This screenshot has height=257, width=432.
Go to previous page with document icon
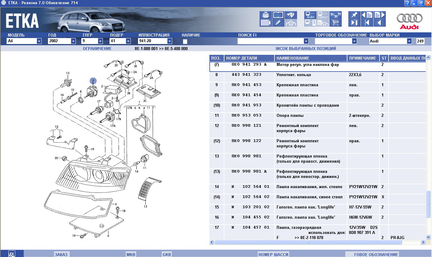pyautogui.click(x=367, y=15)
